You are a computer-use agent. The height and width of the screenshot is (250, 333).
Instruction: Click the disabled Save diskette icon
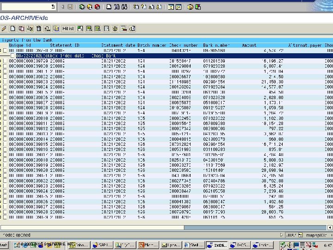tap(70, 7)
